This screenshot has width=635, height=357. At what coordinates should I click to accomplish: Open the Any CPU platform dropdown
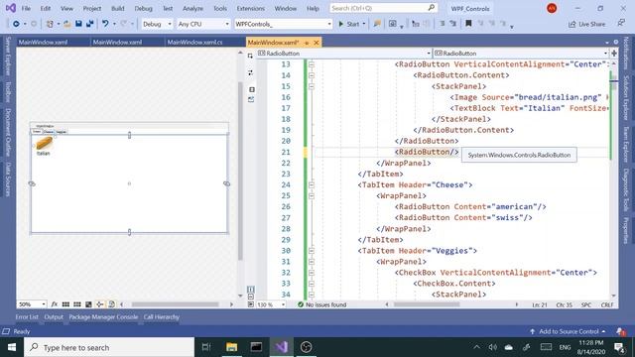[x=202, y=24]
